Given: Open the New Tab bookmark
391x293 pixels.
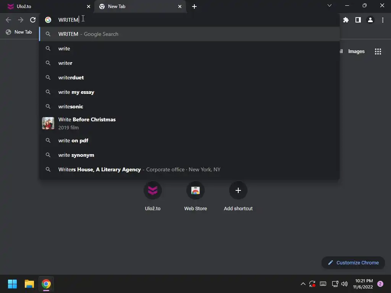Looking at the screenshot, I should point(19,32).
